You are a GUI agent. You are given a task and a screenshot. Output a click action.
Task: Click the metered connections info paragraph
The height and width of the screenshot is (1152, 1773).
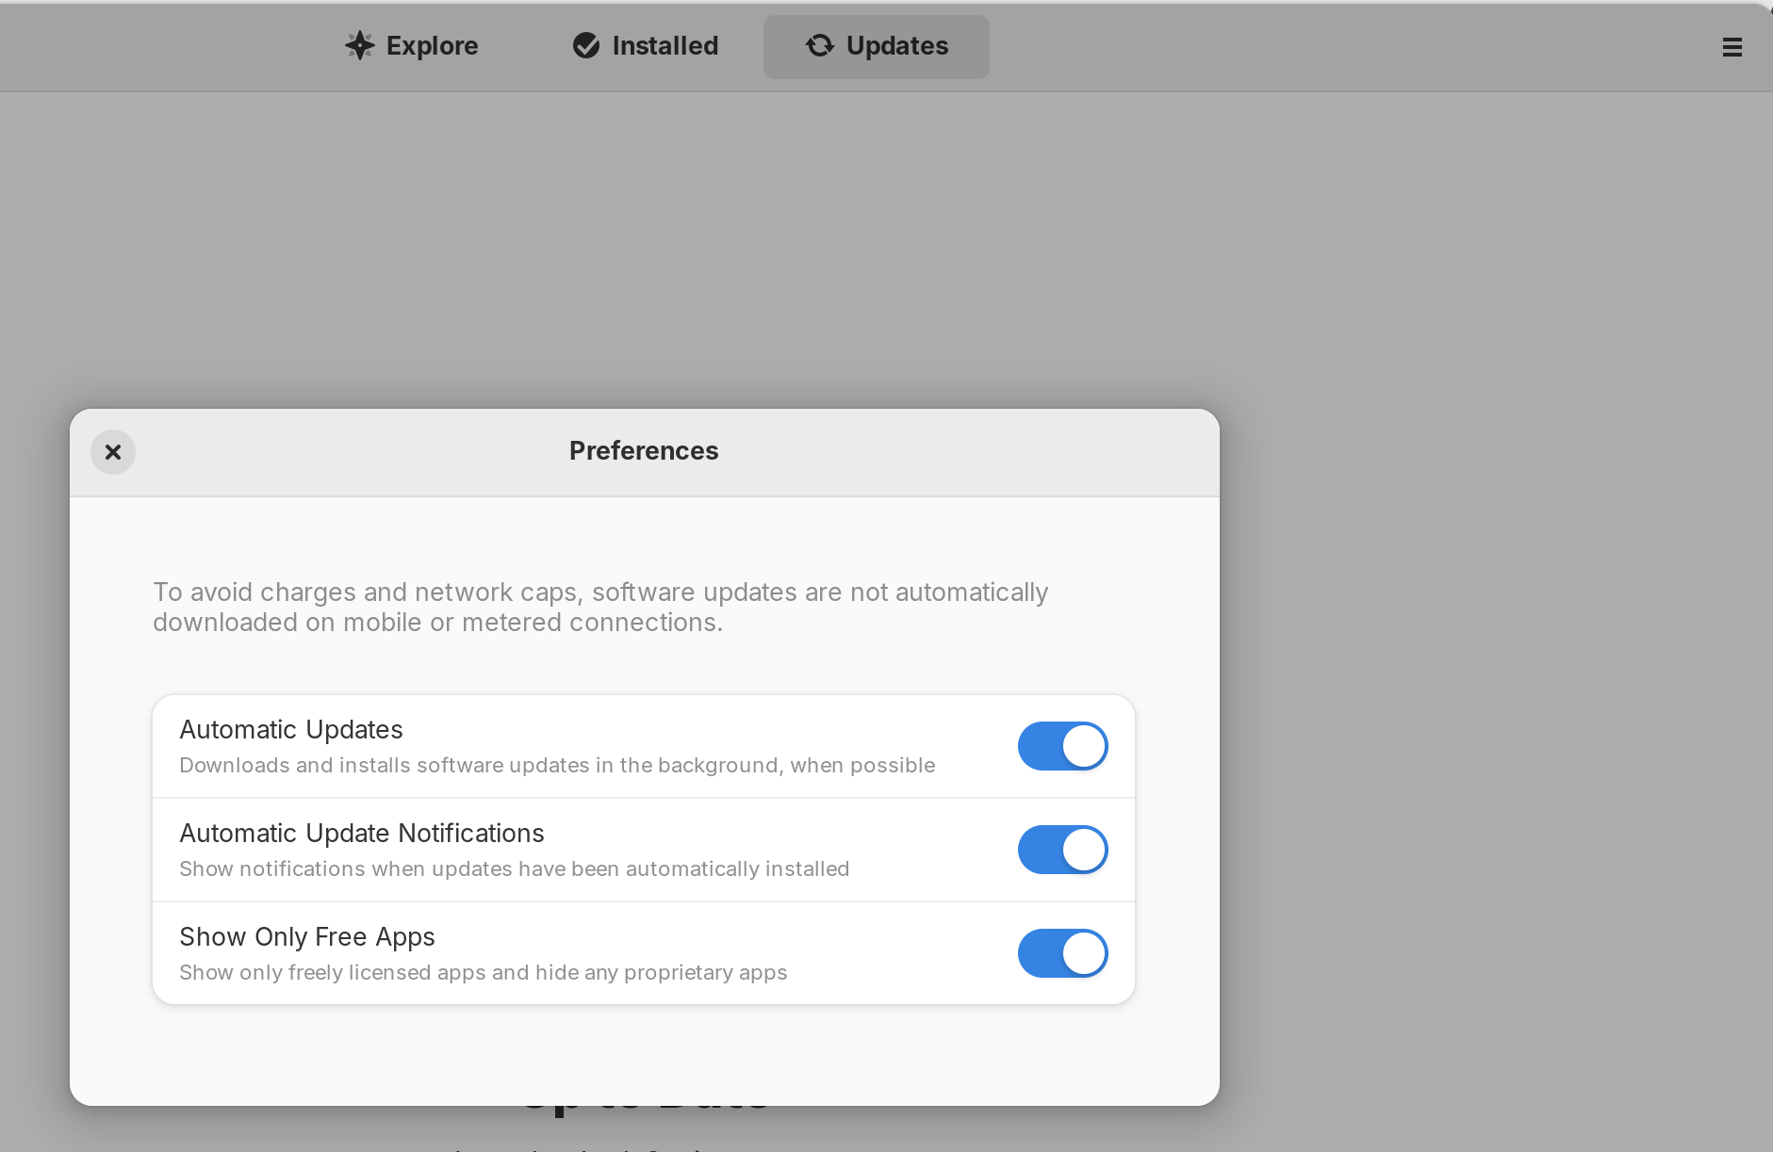point(600,608)
